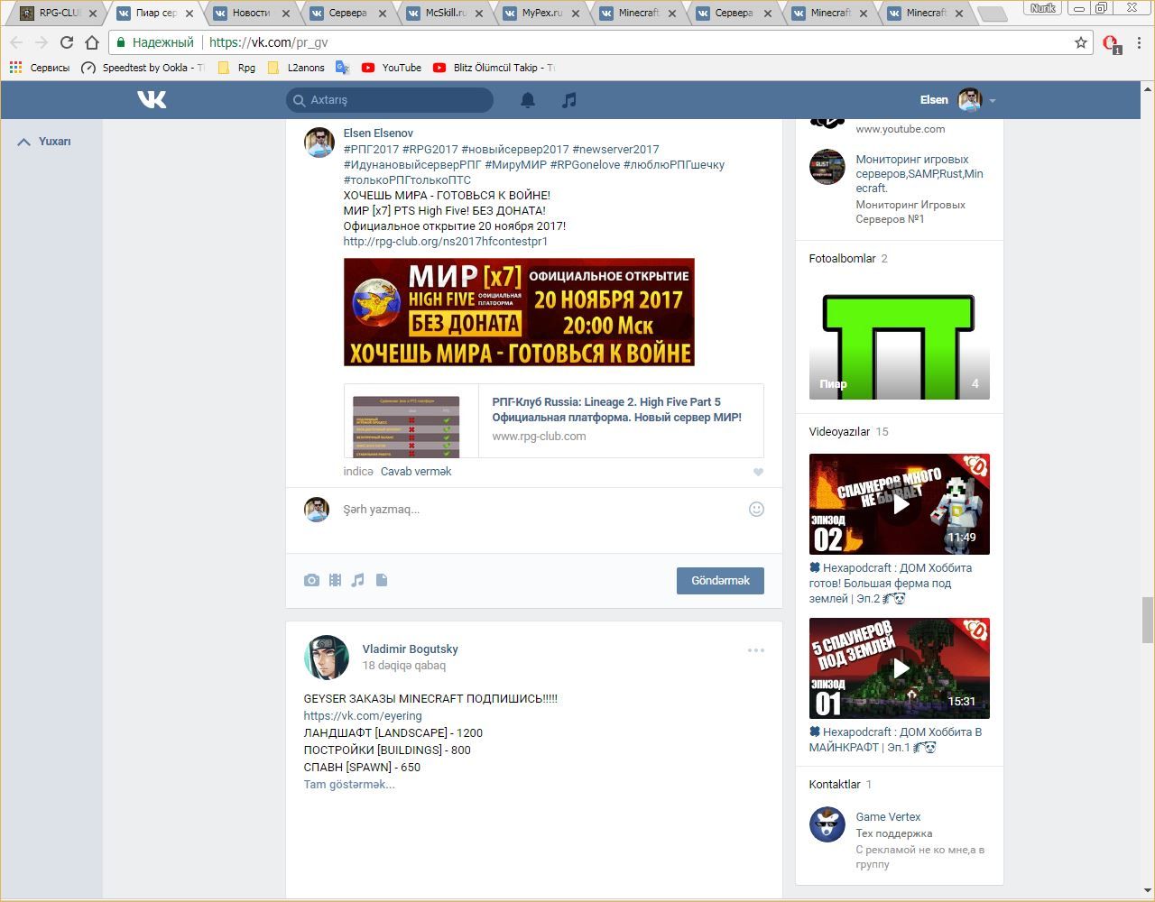Open a new browser tab
Screen dimensions: 1155x902
[992, 14]
